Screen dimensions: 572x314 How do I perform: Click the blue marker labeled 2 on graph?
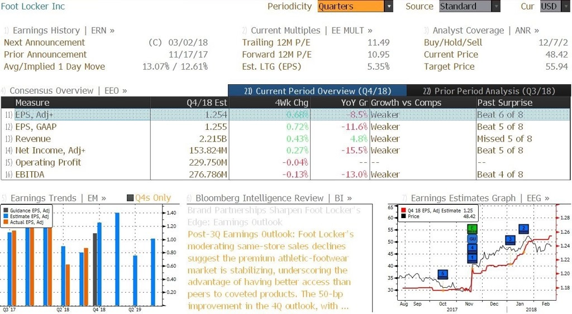pyautogui.click(x=523, y=229)
